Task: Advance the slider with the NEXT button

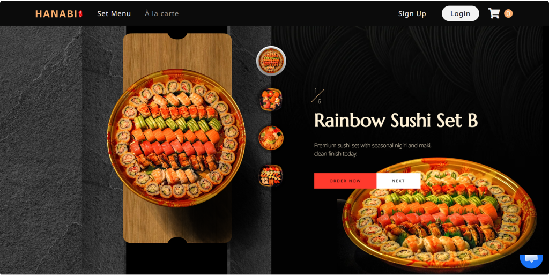Action: point(398,181)
